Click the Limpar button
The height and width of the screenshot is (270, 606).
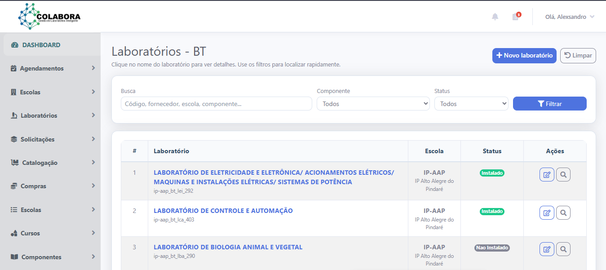pos(578,56)
